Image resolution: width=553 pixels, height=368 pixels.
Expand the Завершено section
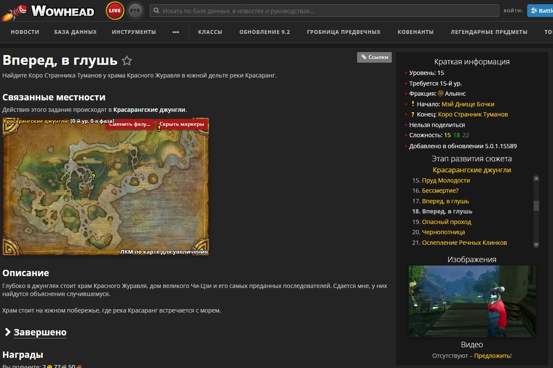40,332
